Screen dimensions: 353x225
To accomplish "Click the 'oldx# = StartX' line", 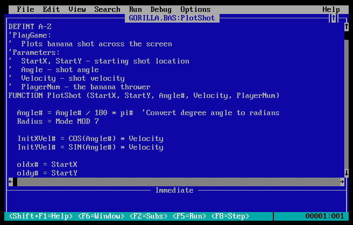I will point(47,164).
